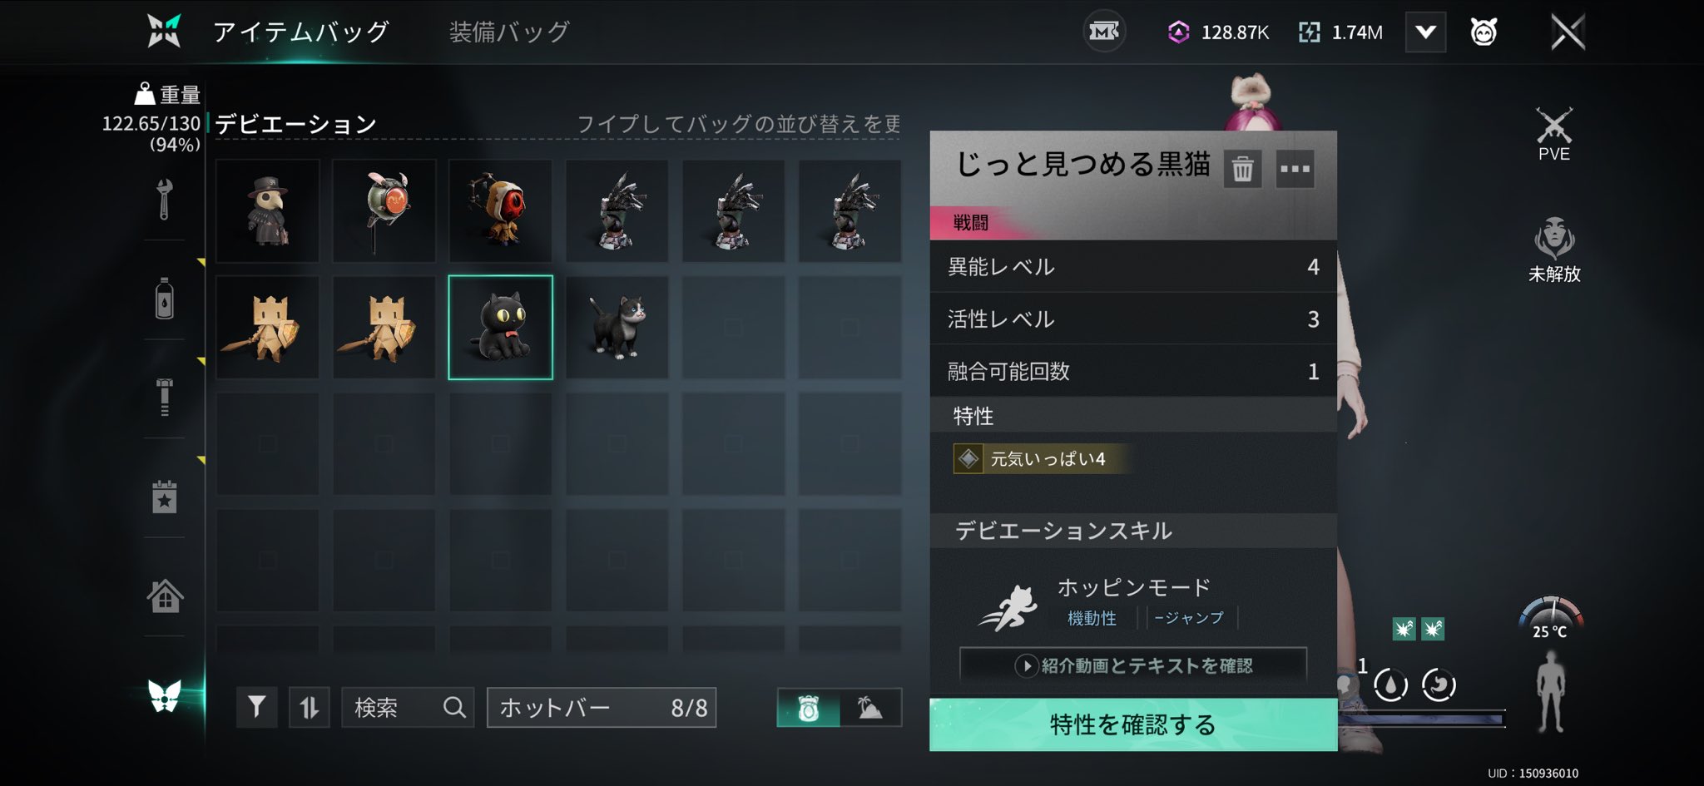This screenshot has height=786, width=1704.
Task: Switch to the 装備バッグ tab
Action: [509, 32]
